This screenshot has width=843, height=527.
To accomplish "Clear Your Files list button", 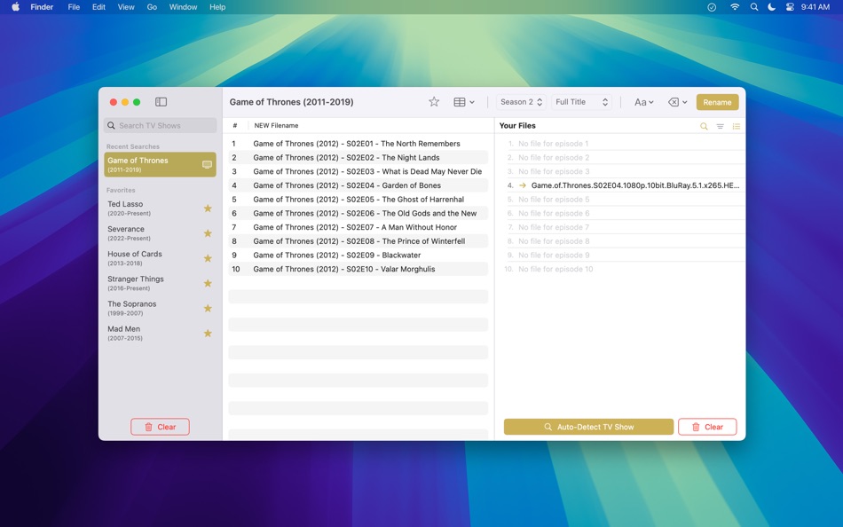I will 707,427.
